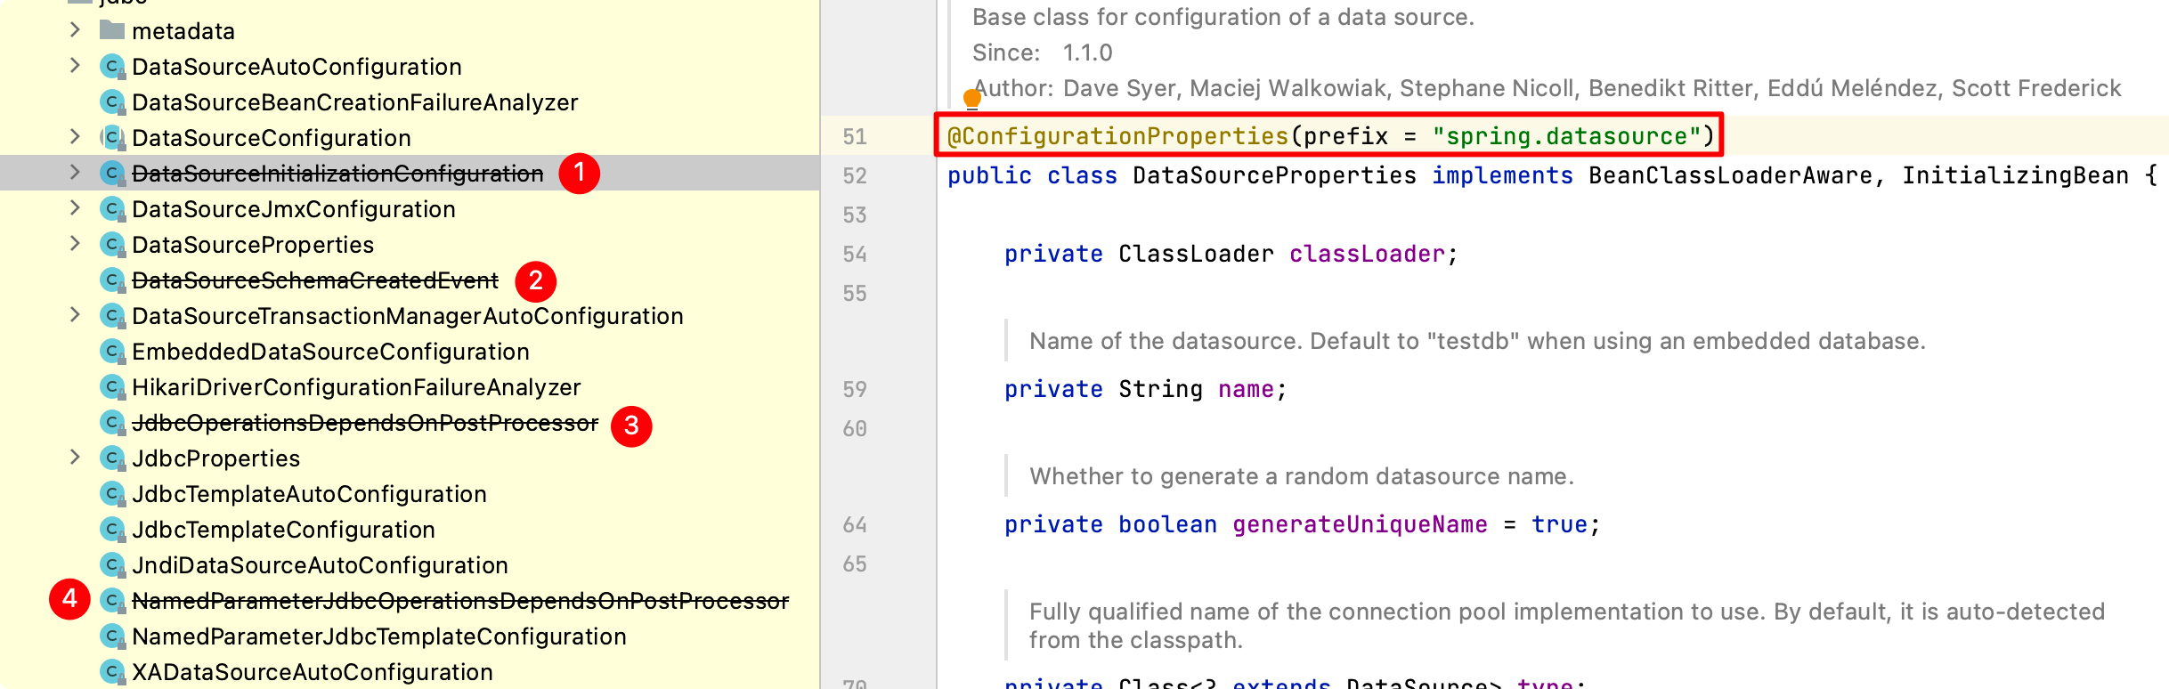Click line number 52 in gutter

tap(855, 175)
